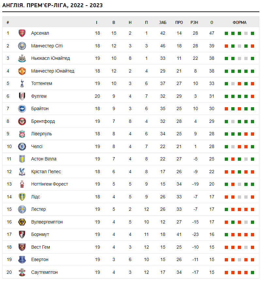Click the Arsenal club crest
Image resolution: width=261 pixels, height=281 pixels.
[x=22, y=33]
